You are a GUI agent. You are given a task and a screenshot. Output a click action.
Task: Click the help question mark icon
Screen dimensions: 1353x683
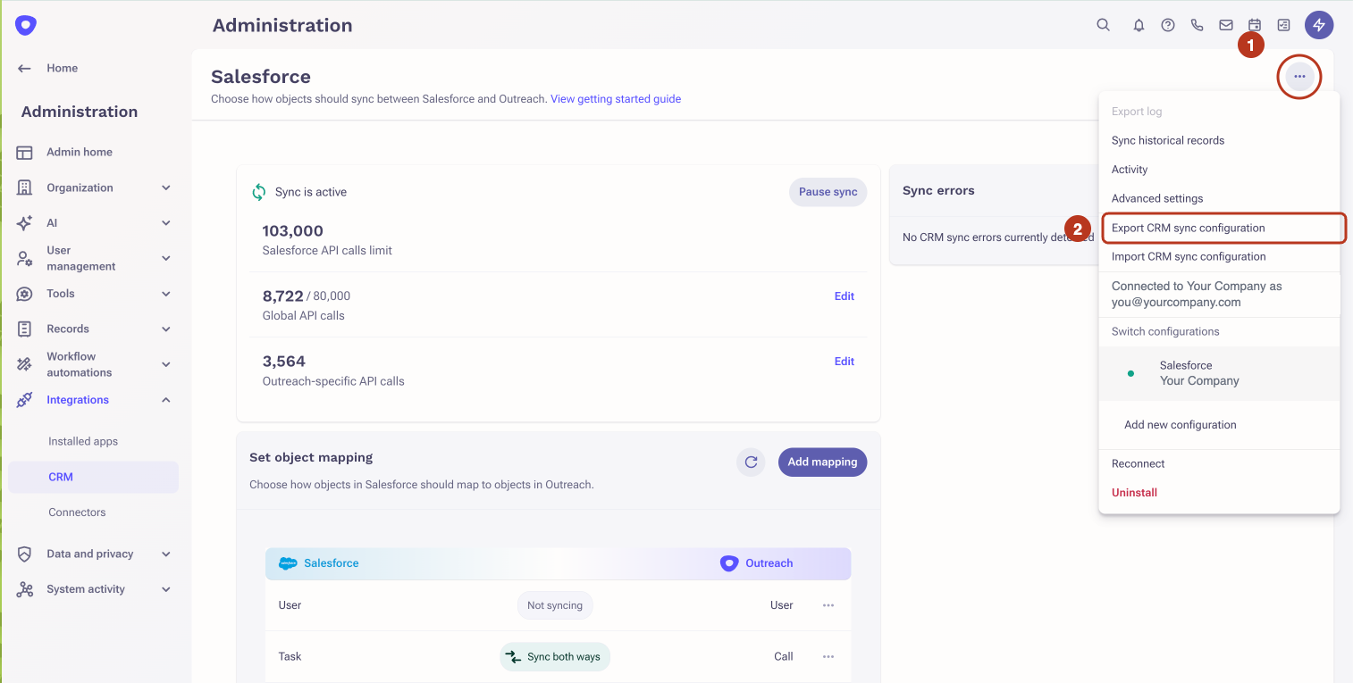pyautogui.click(x=1168, y=25)
